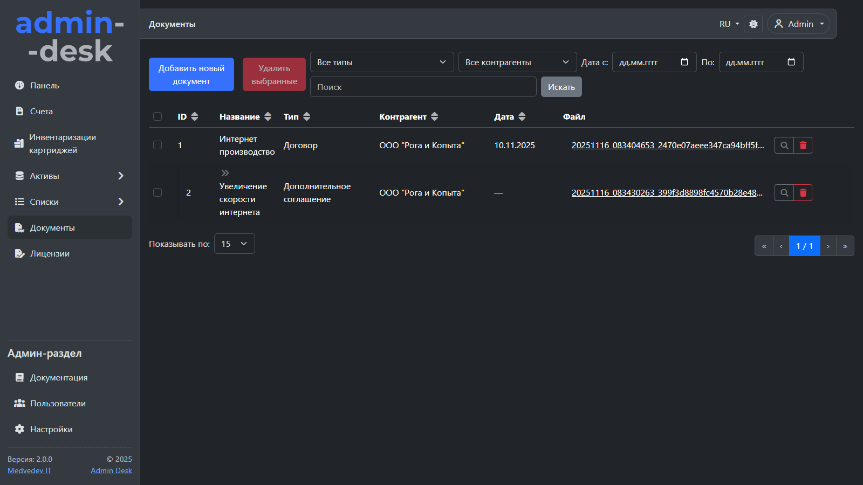Open the 'Все контрагенты' filter dropdown

pyautogui.click(x=517, y=63)
